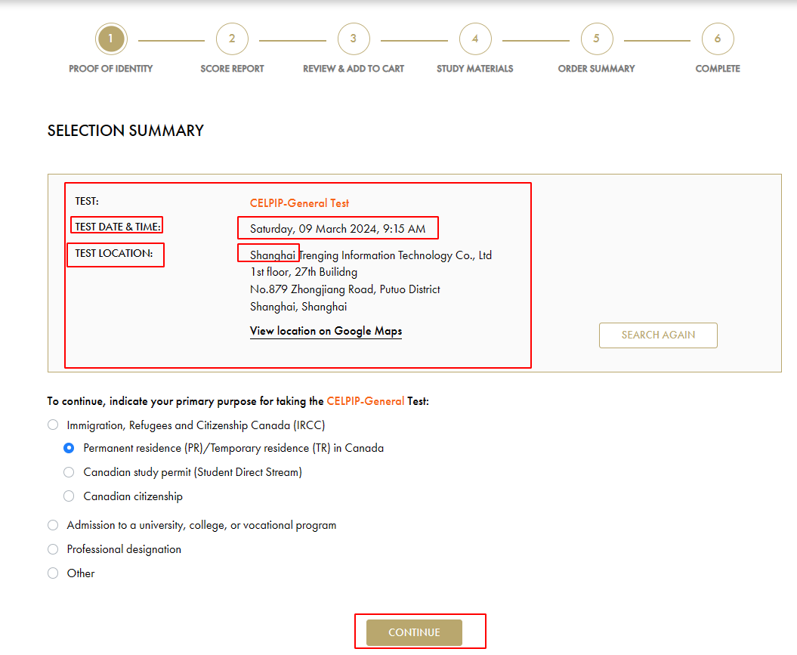Click the test date Saturday, 09 March 2024
Image resolution: width=797 pixels, height=655 pixels.
(x=338, y=229)
